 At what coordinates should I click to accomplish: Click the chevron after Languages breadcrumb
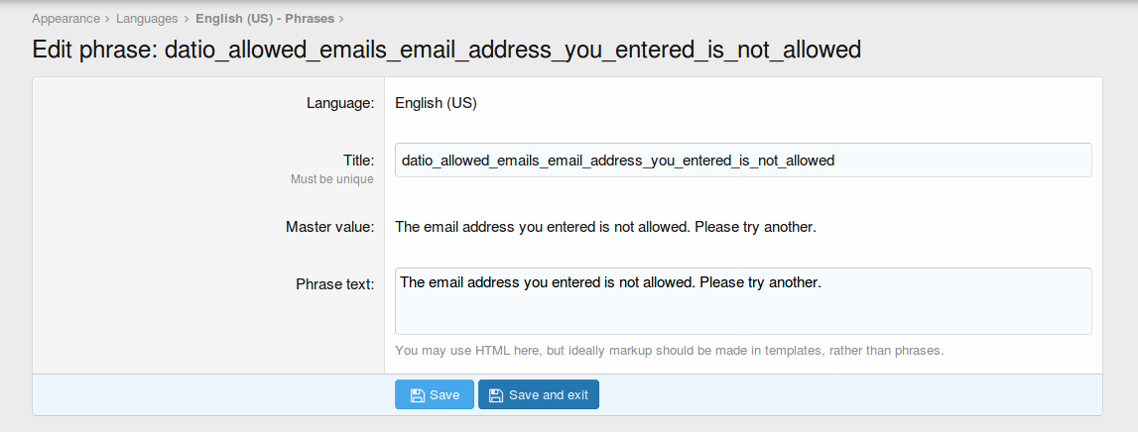(x=187, y=19)
